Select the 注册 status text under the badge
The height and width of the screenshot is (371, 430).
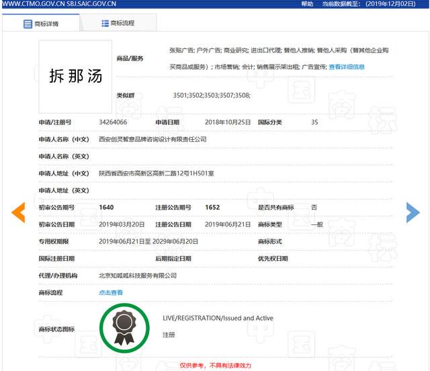click(169, 335)
